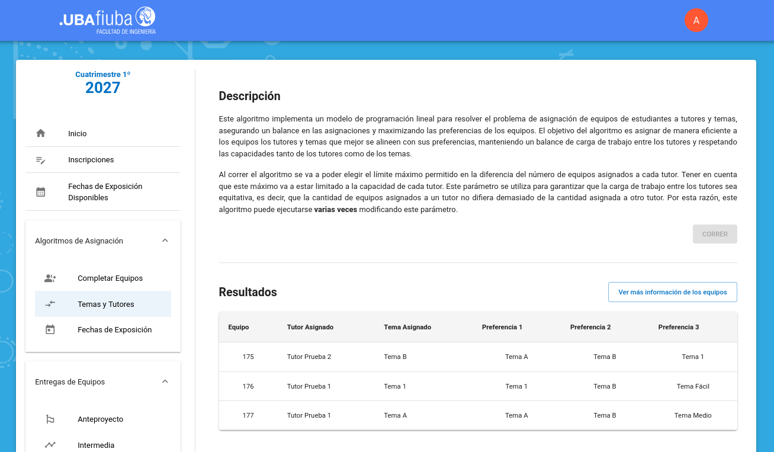
Task: Click the Inscripciones edit-list icon
Action: [41, 160]
